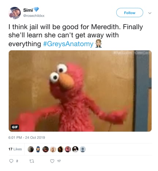Image resolution: width=158 pixels, height=171 pixels.
Task: Open the second liker avatar with blue cap
Action: click(38, 149)
